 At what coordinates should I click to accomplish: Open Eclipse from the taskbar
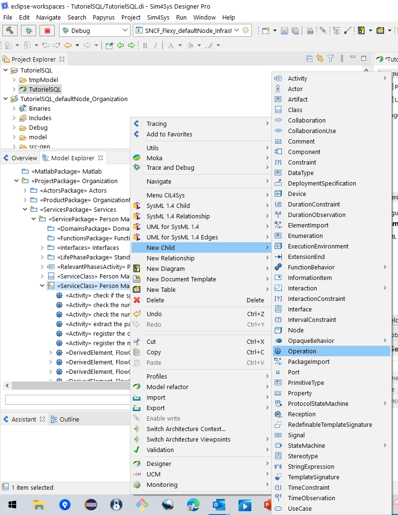(90, 505)
